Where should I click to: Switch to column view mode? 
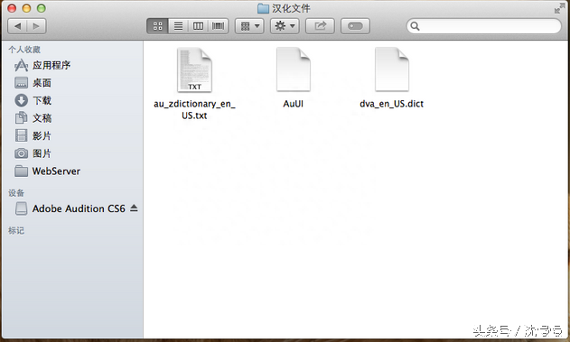198,26
